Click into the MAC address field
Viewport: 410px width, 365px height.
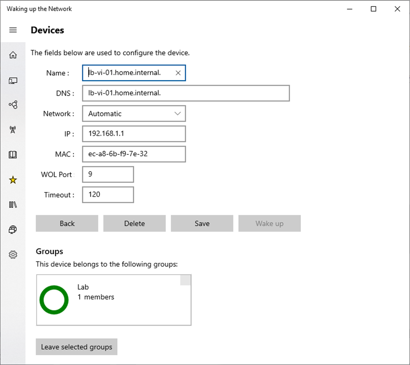(x=134, y=154)
